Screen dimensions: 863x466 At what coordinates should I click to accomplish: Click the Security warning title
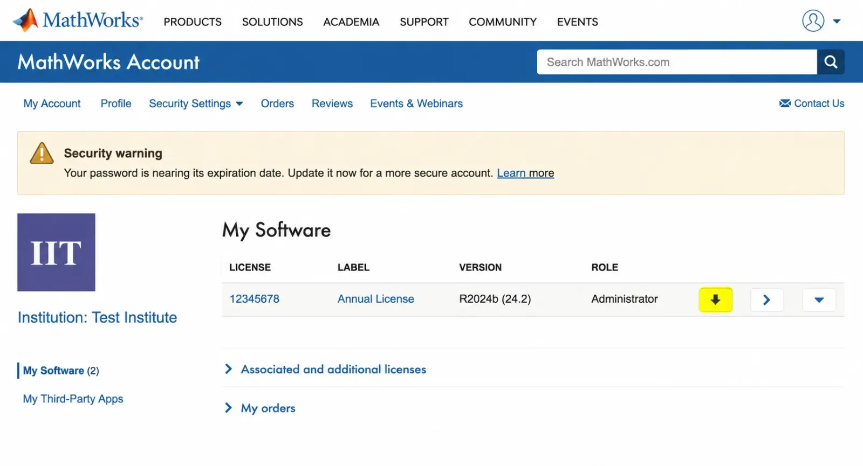(113, 153)
